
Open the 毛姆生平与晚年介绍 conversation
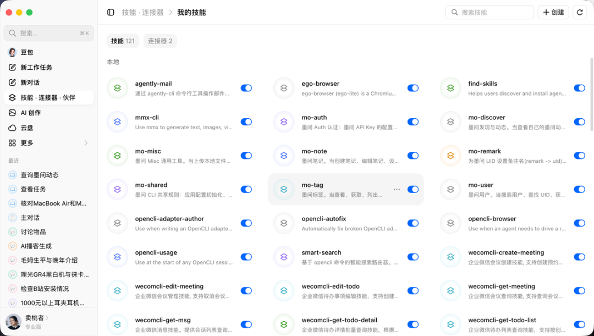click(x=49, y=260)
